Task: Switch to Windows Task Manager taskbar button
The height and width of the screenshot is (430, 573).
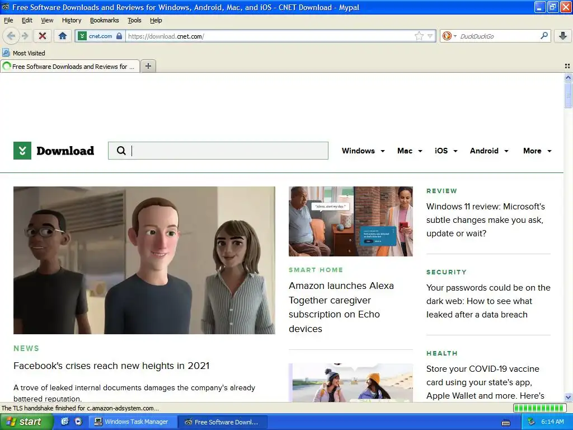Action: (133, 422)
